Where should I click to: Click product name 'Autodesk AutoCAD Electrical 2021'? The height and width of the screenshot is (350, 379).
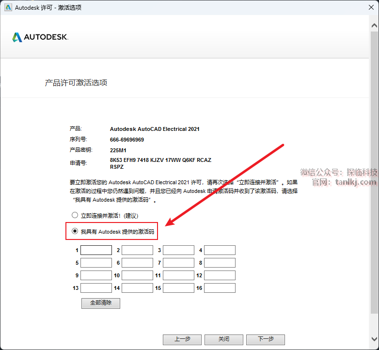click(155, 129)
